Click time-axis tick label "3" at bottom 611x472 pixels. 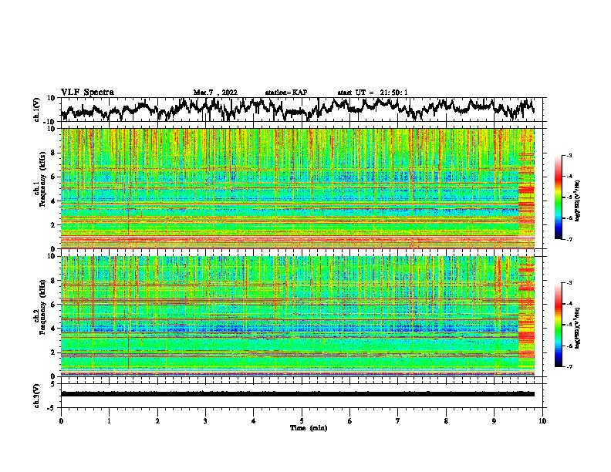205,421
